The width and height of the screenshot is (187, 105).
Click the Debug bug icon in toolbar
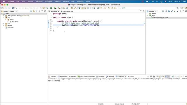point(47,8)
